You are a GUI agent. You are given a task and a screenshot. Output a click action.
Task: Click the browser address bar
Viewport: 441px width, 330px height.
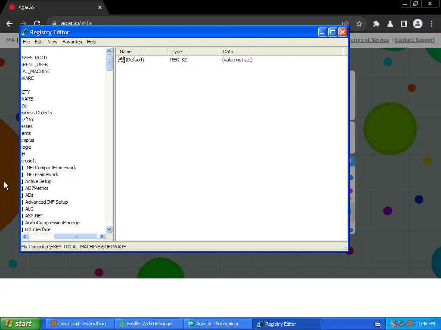tap(197, 24)
